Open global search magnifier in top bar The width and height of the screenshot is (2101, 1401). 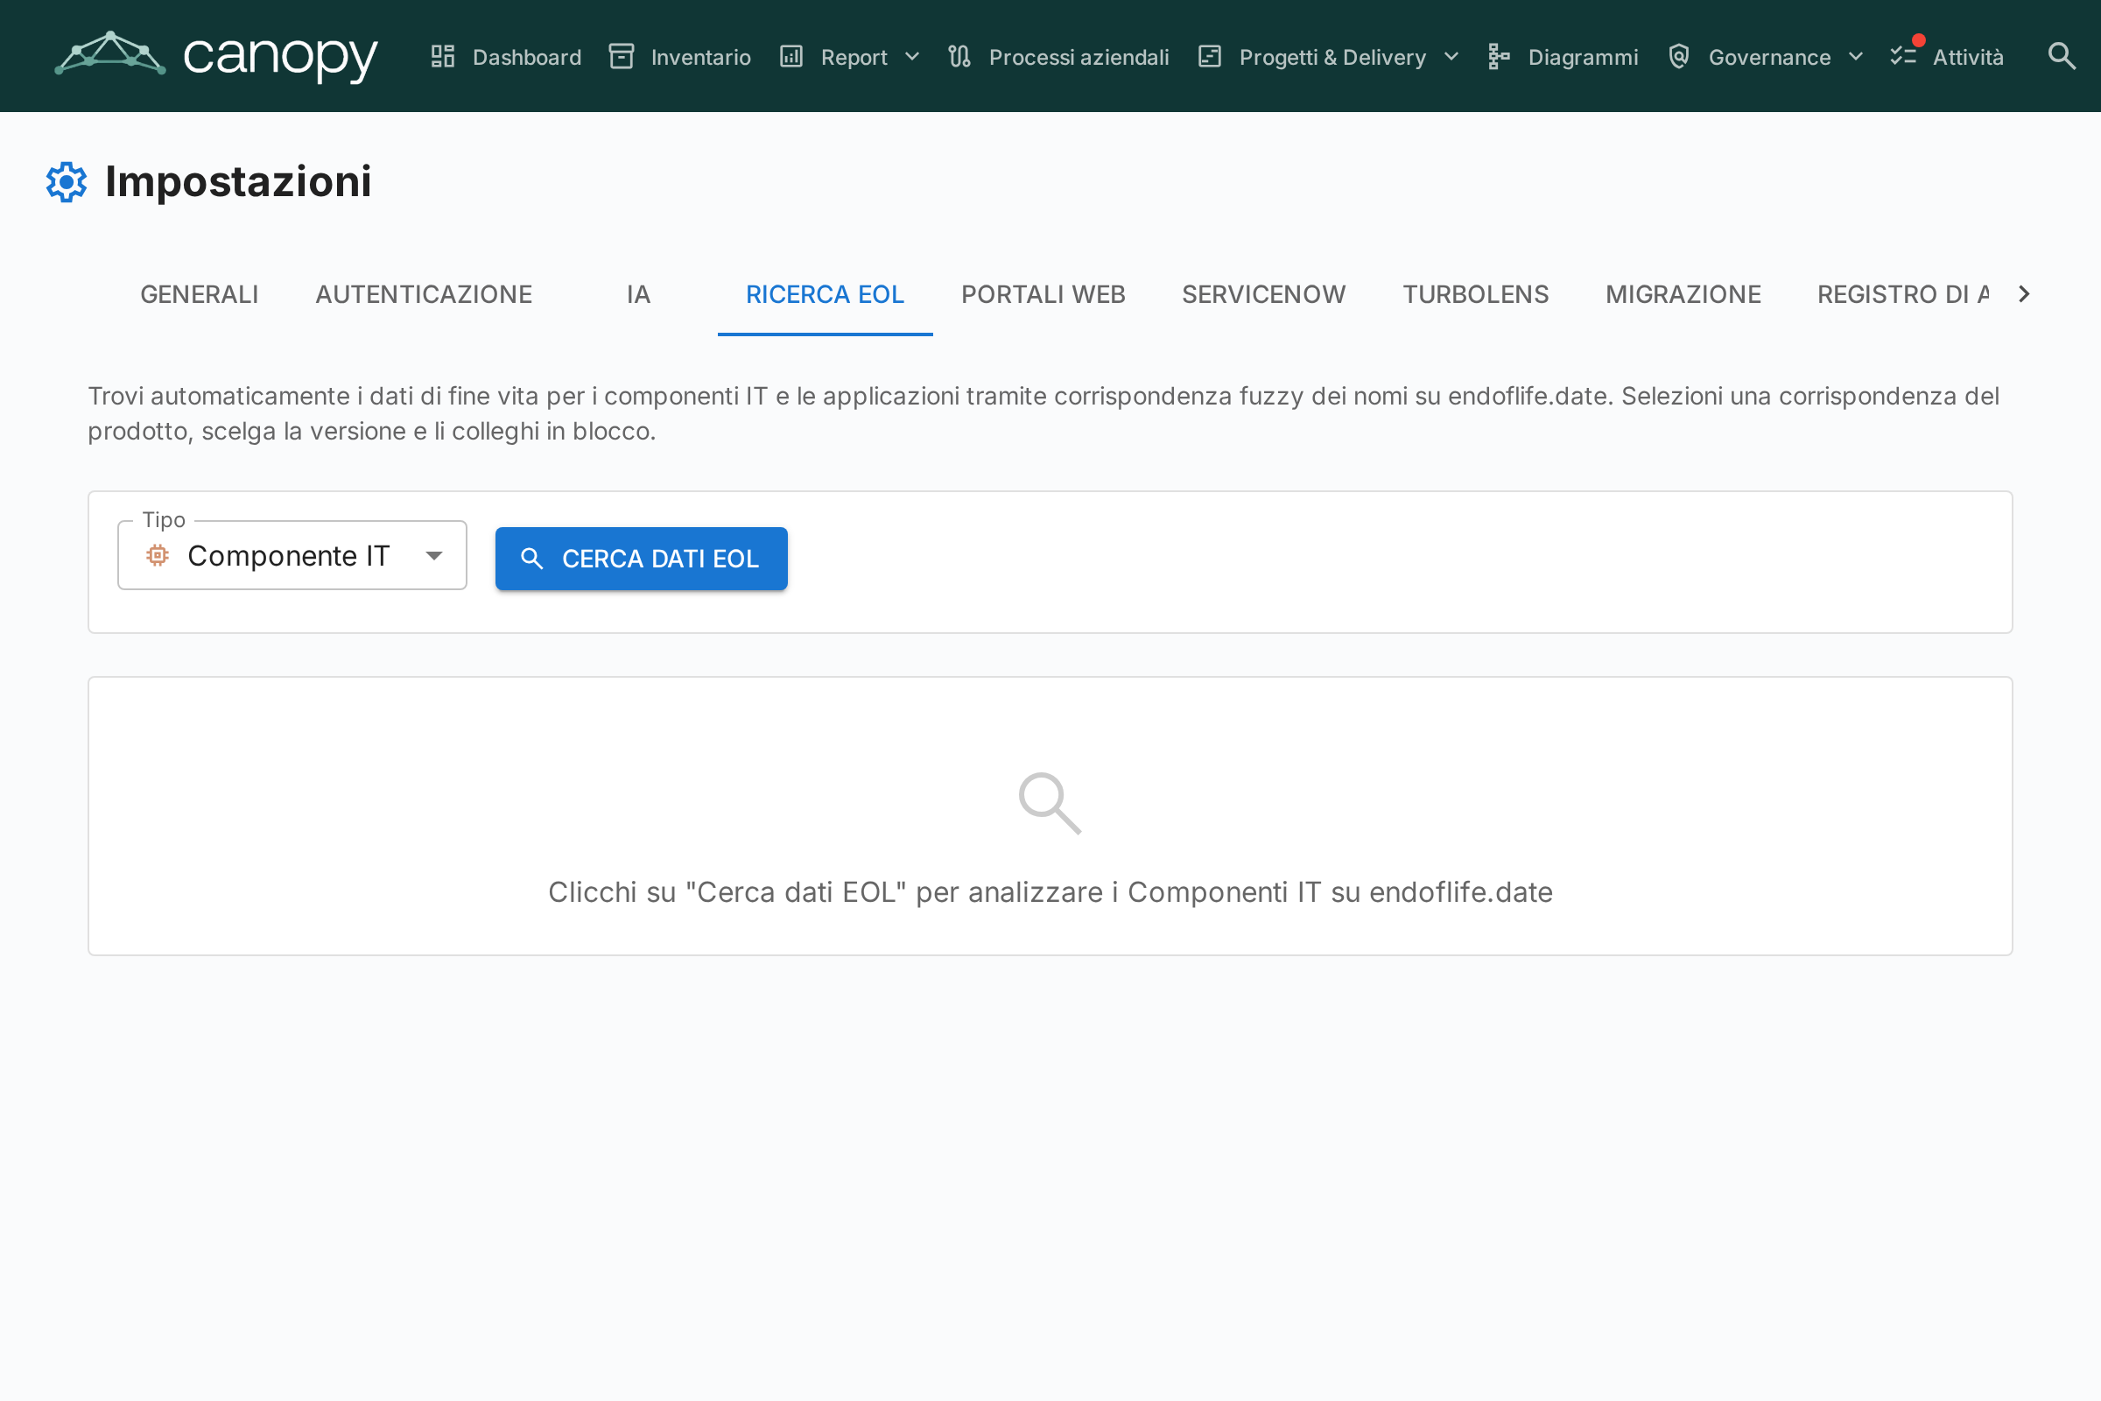2062,56
